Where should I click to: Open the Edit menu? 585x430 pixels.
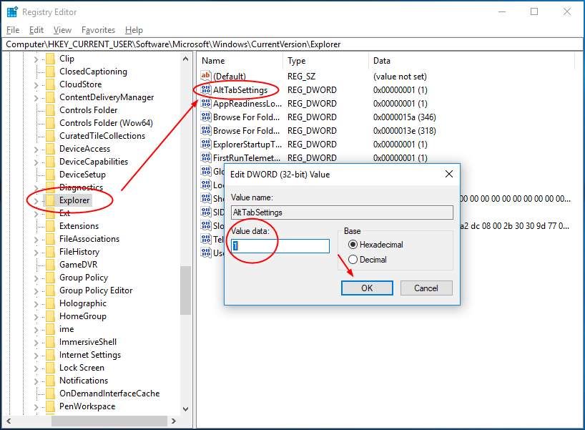pyautogui.click(x=36, y=30)
